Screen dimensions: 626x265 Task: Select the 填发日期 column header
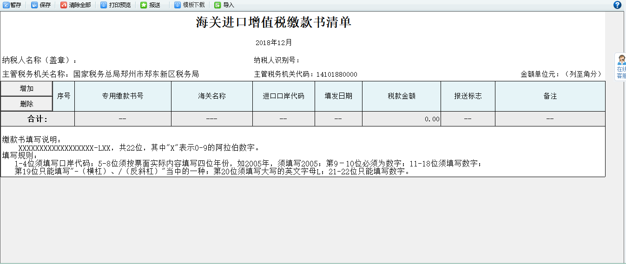(x=338, y=96)
